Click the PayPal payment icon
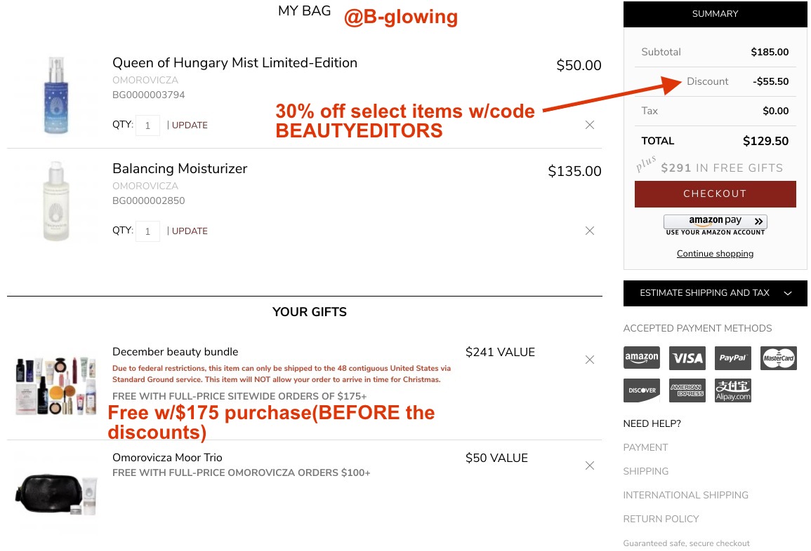 [x=732, y=358]
